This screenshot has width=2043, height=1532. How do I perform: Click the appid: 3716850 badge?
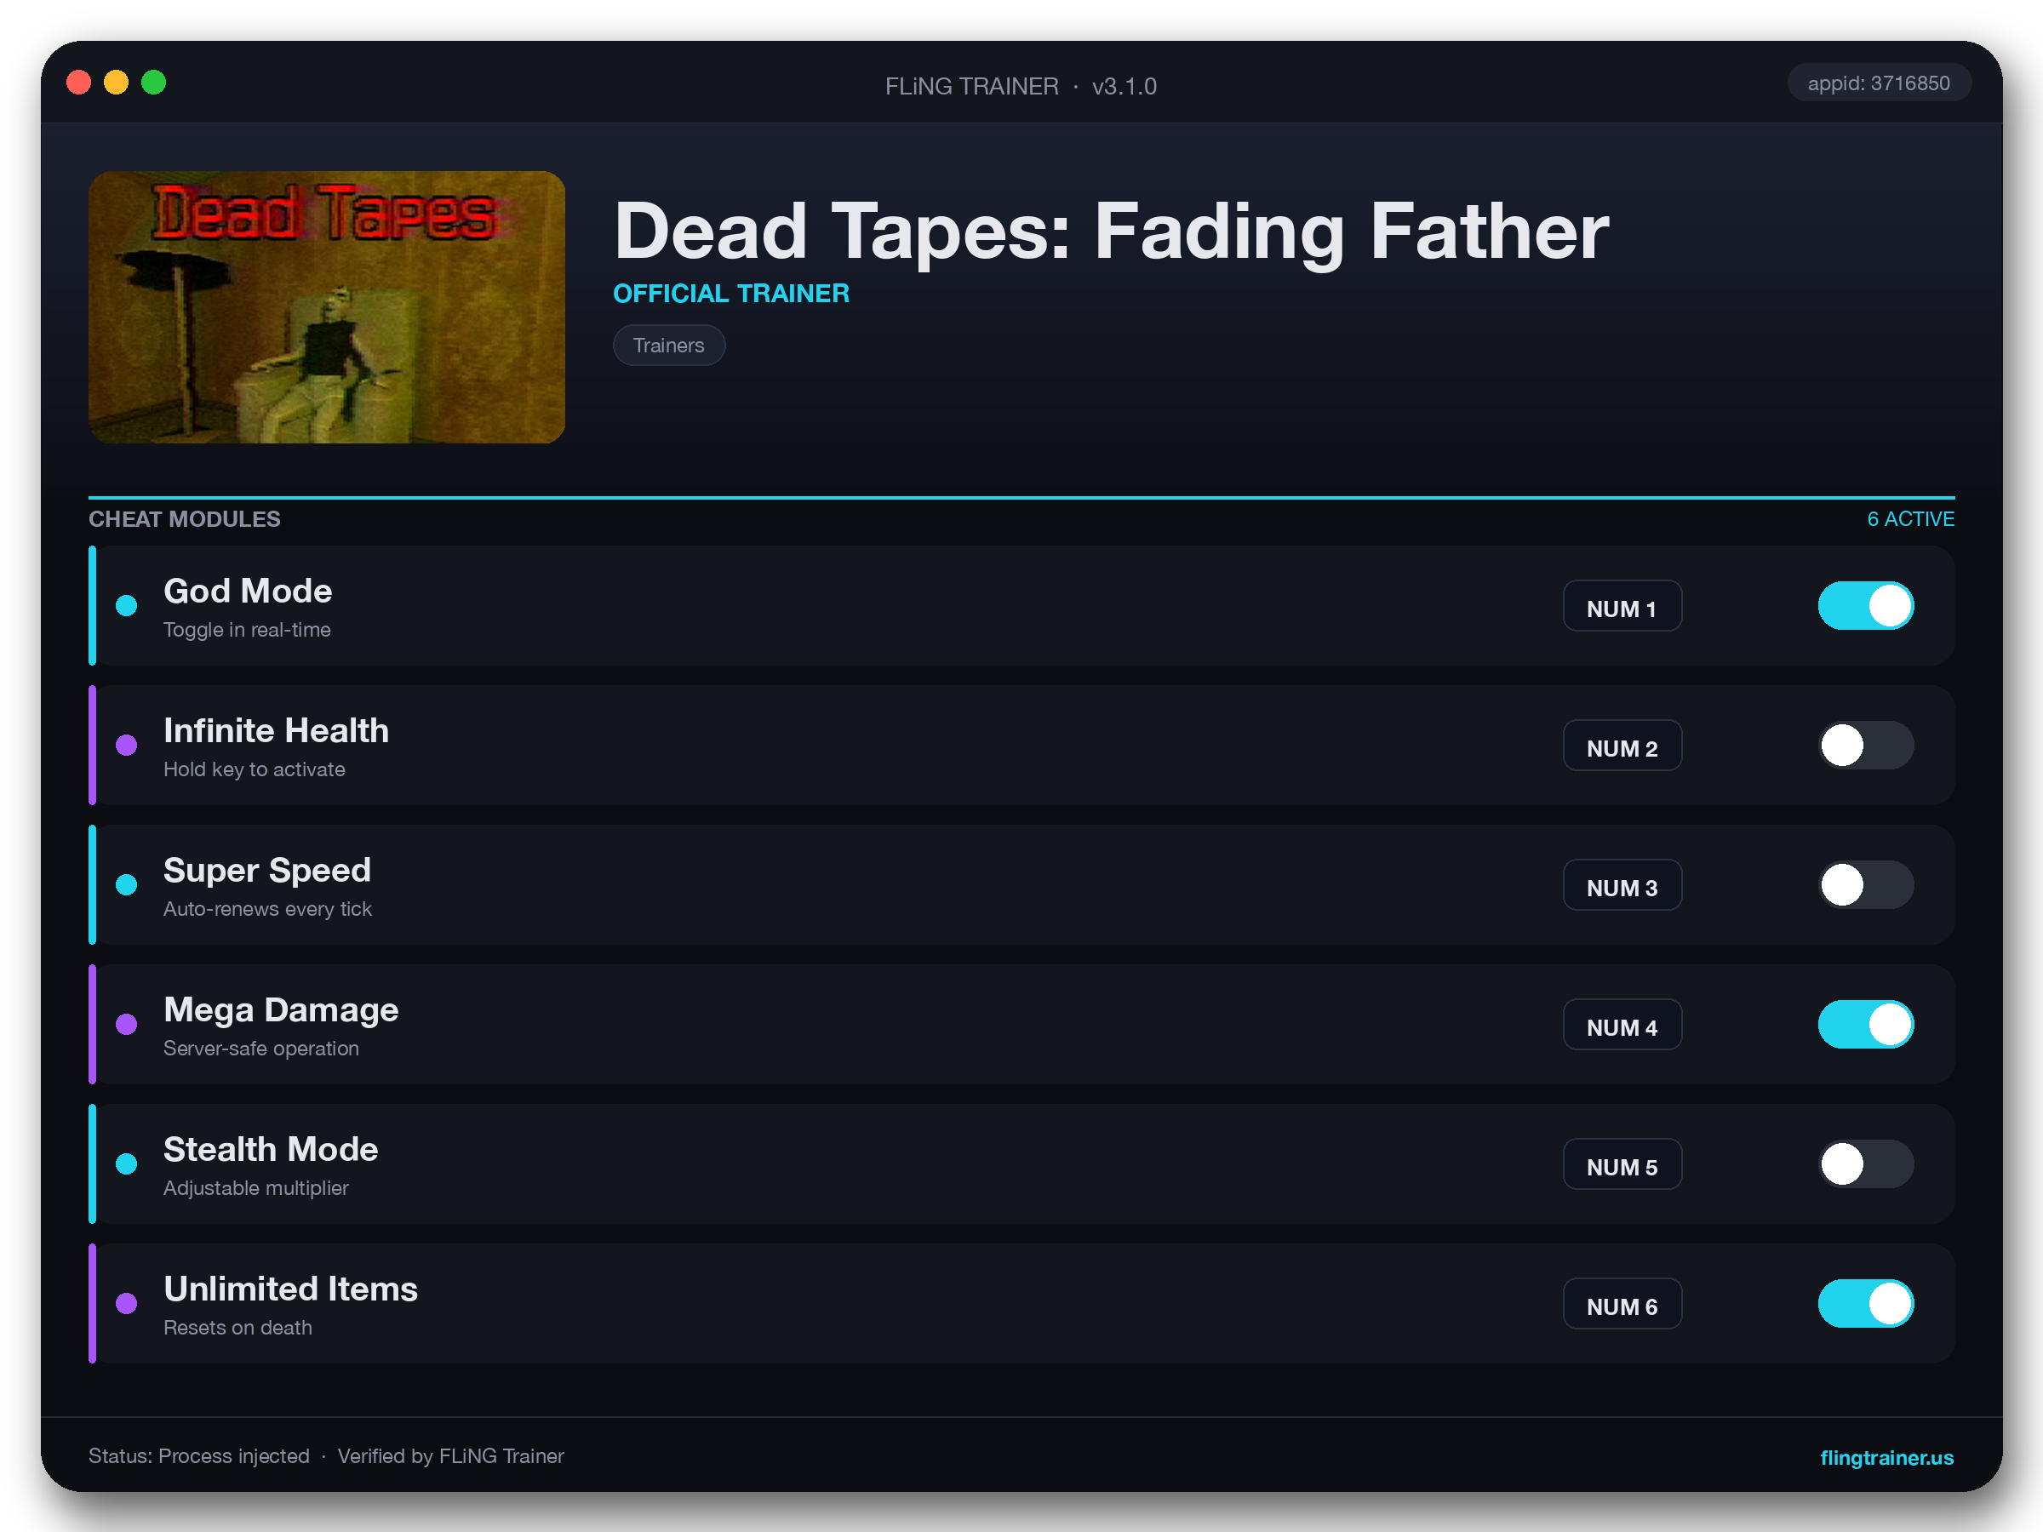(1879, 83)
